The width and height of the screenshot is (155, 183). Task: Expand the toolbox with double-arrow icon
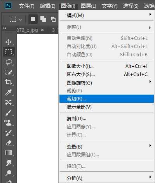5,28
